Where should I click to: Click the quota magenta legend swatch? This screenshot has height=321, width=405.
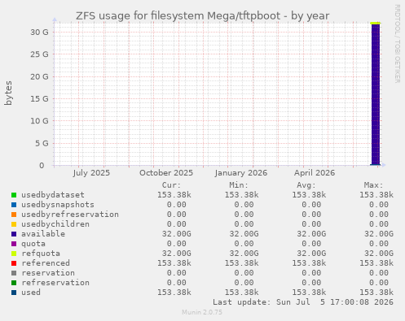(x=14, y=244)
